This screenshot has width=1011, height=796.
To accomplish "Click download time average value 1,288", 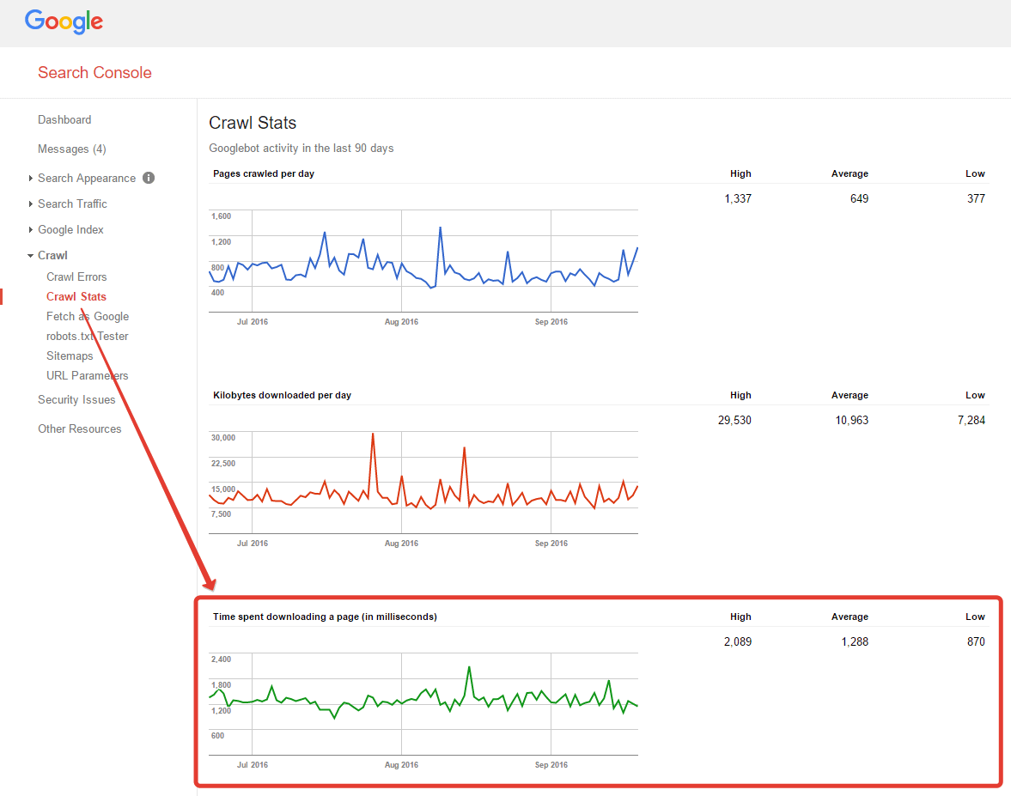I will pyautogui.click(x=855, y=642).
